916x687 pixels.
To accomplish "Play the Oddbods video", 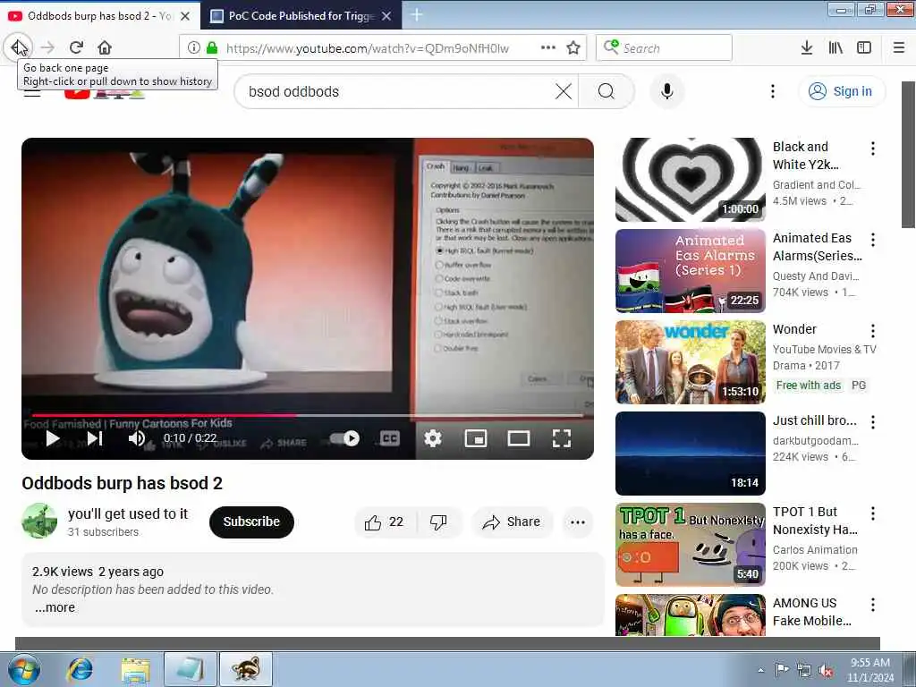I will pyautogui.click(x=53, y=438).
